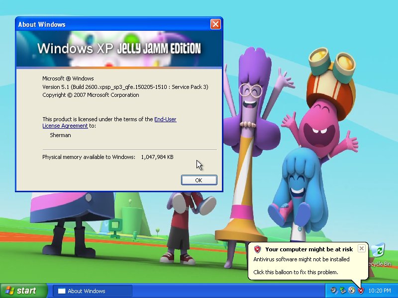Click the 1,047,984 KB memory value
The height and width of the screenshot is (298, 398).
157,157
